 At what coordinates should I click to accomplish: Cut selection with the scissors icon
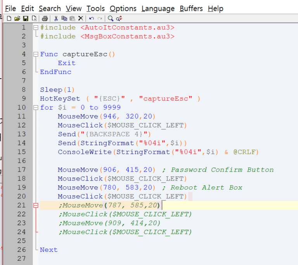click(56, 18)
